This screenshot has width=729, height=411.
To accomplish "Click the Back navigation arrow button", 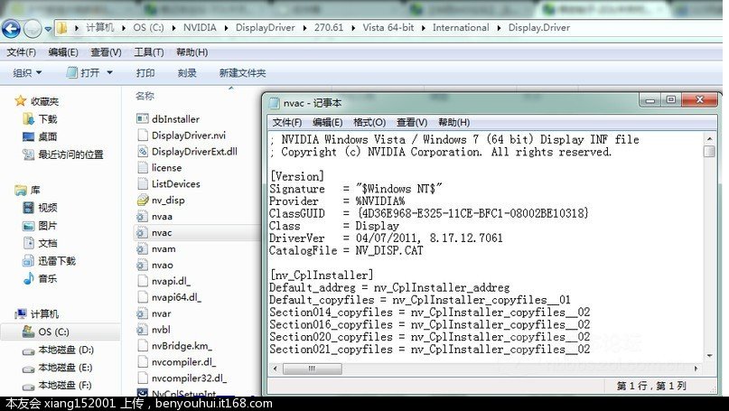I will click(x=11, y=28).
